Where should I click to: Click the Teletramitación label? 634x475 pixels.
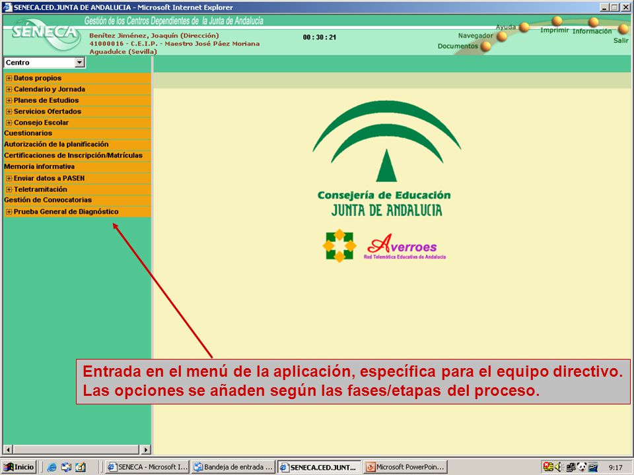point(40,189)
